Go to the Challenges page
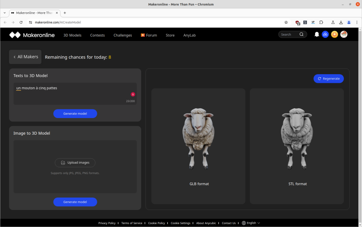The height and width of the screenshot is (227, 362). 123,35
